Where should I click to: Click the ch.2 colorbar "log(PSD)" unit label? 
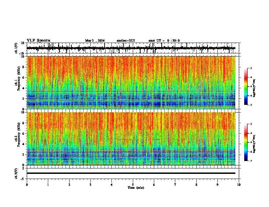click(254, 144)
